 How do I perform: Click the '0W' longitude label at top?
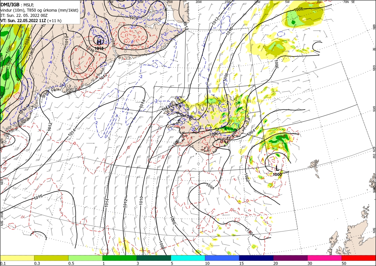pos(319,2)
